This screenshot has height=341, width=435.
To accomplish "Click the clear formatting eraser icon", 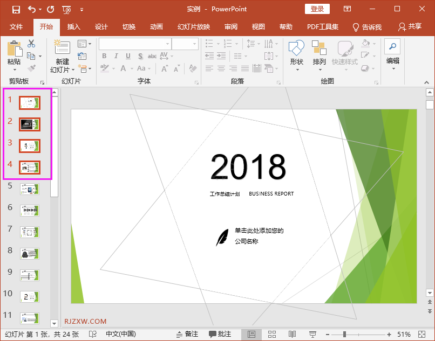I will click(193, 68).
